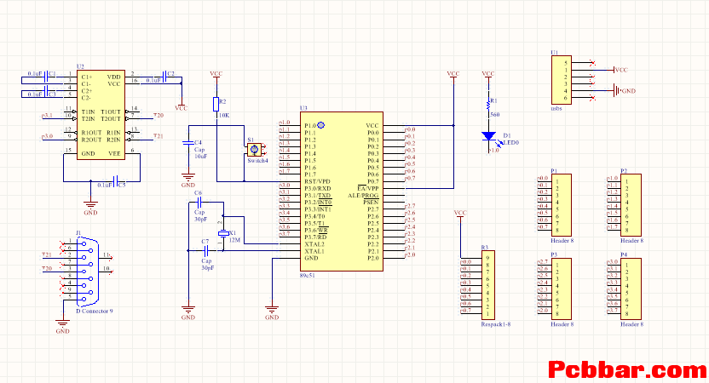
Task: Click capacitor C2 0.1uF symbol
Action: pos(164,77)
